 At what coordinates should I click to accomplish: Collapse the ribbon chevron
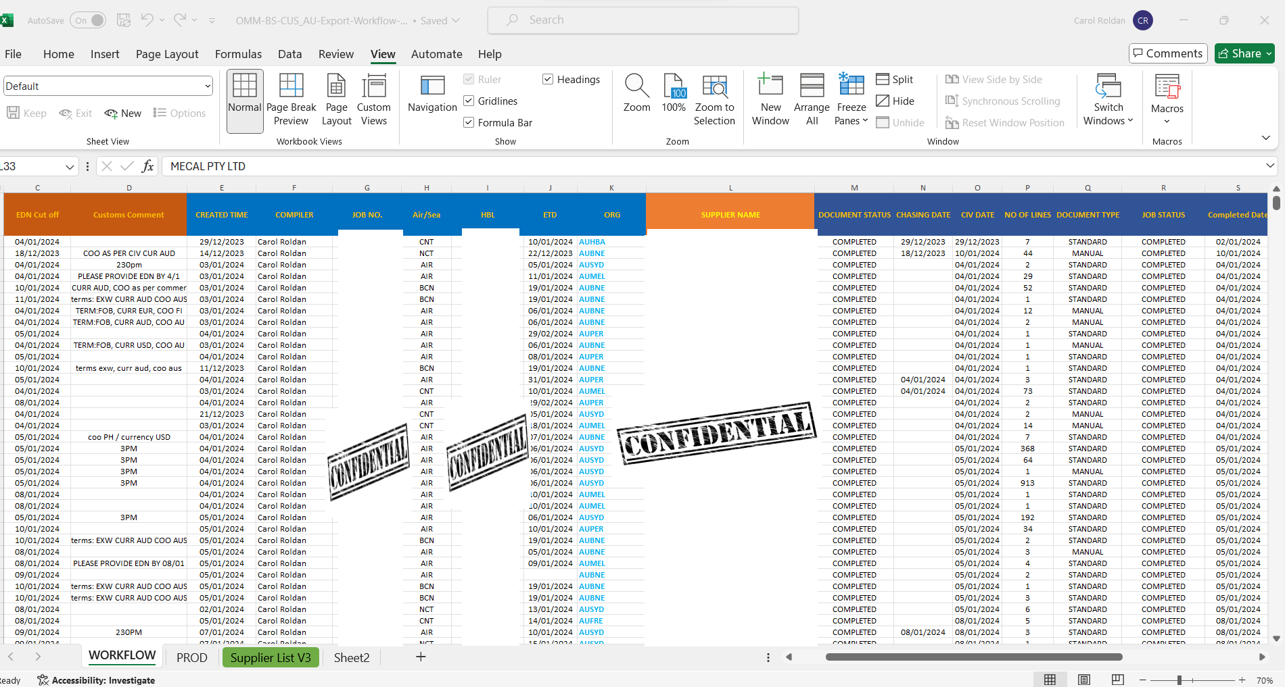point(1266,138)
